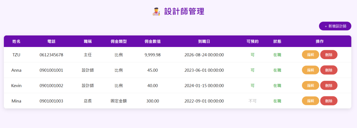Click phone number 0901001001

point(51,70)
